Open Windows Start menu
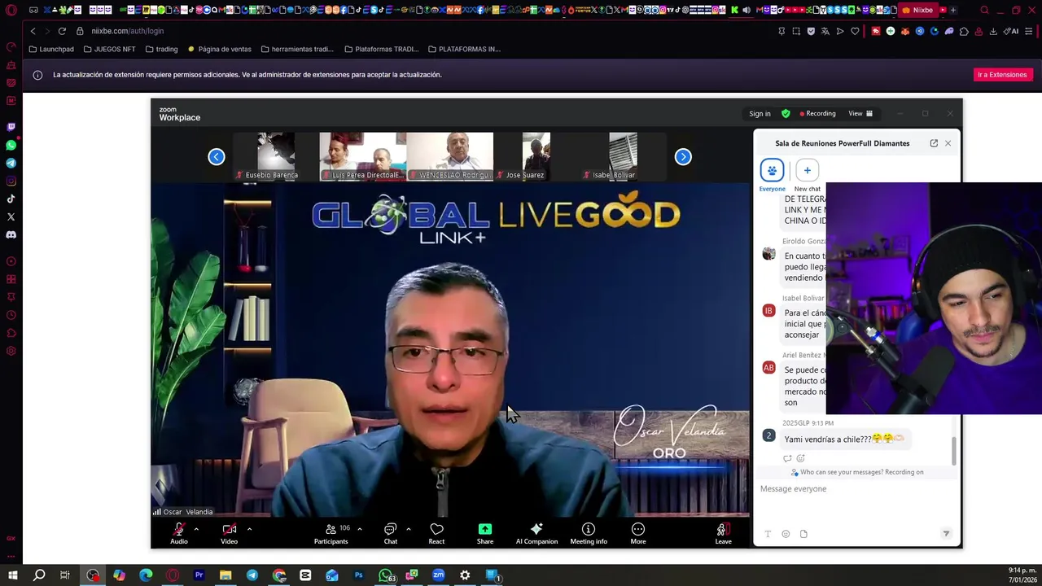This screenshot has height=586, width=1042. [x=12, y=575]
